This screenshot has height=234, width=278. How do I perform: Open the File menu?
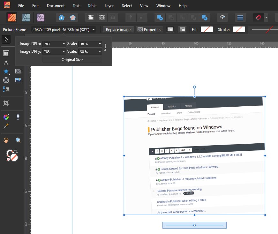pyautogui.click(x=21, y=6)
